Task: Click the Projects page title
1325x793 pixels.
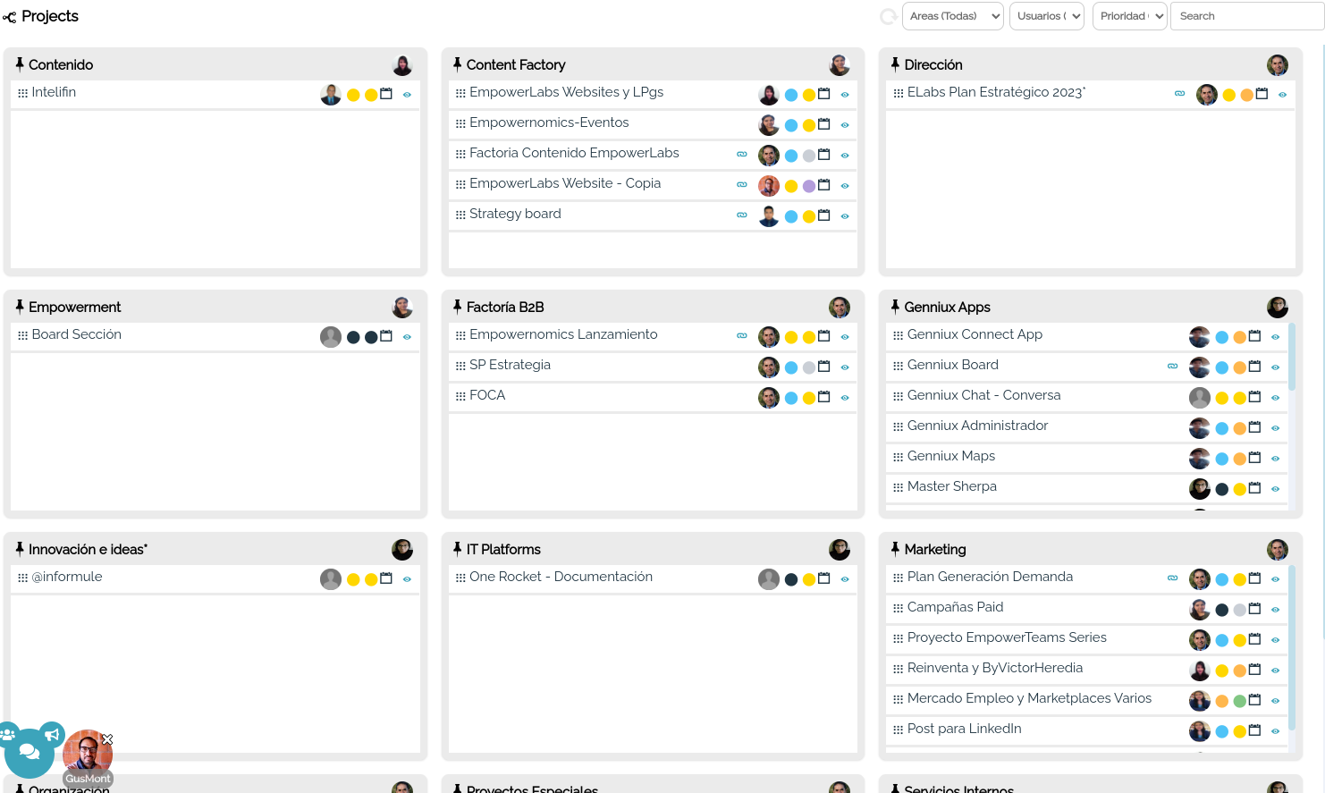Action: (x=50, y=16)
